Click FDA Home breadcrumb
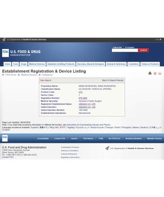This screenshot has width=164, height=197. click(x=10, y=75)
